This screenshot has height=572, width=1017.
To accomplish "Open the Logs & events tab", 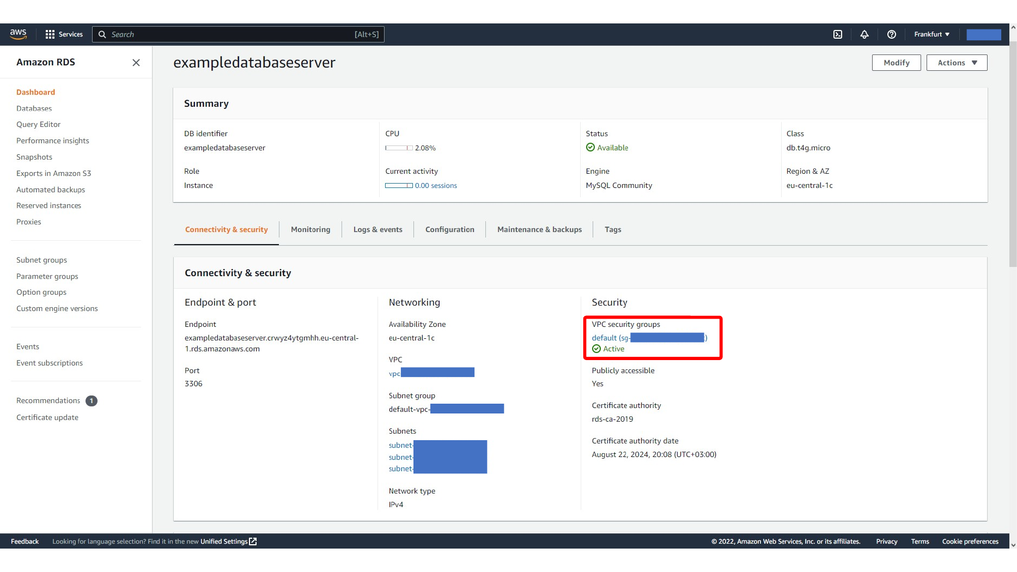I will click(378, 230).
